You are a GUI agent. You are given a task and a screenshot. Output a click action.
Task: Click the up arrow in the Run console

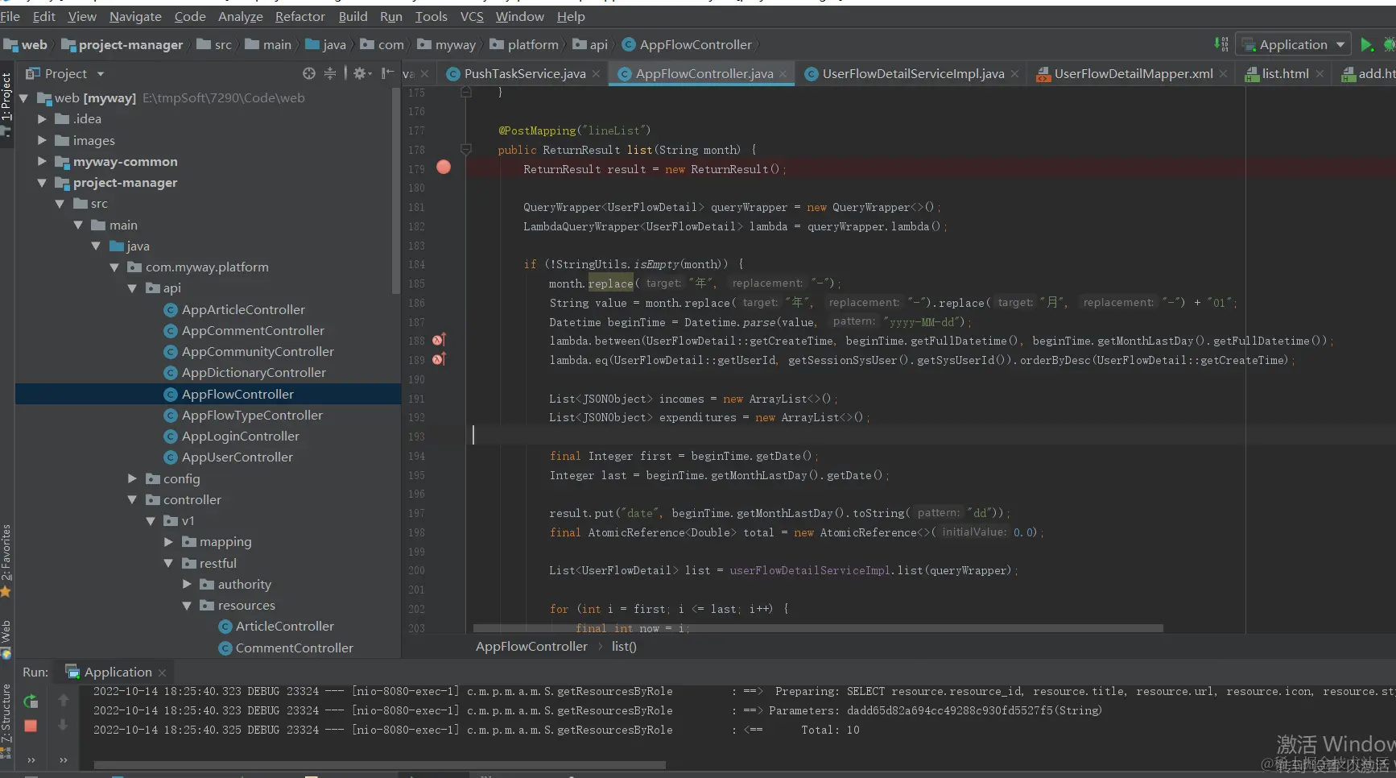[63, 701]
